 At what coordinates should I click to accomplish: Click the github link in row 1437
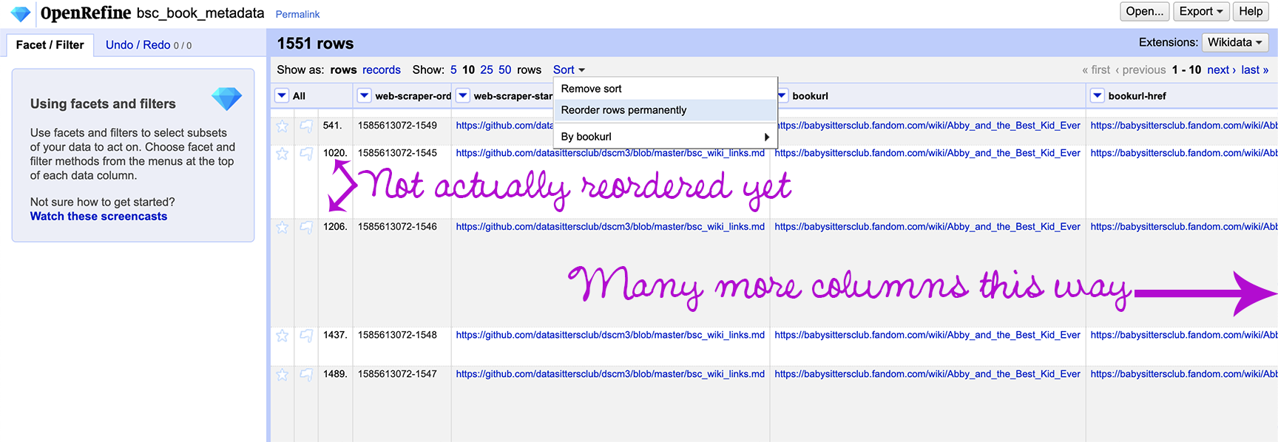[x=610, y=335]
